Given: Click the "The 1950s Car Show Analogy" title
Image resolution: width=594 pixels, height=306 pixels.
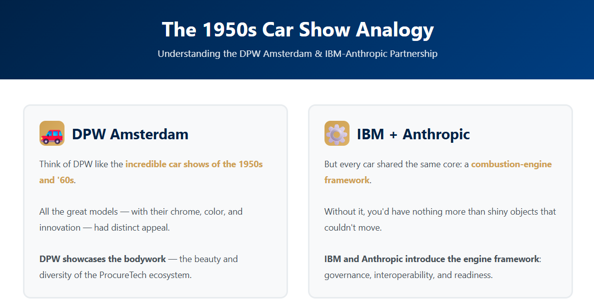Looking at the screenshot, I should click(297, 29).
